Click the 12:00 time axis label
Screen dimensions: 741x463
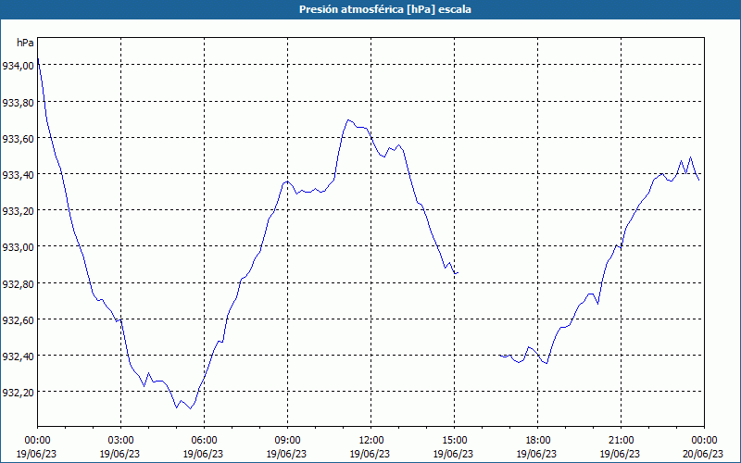click(x=371, y=441)
